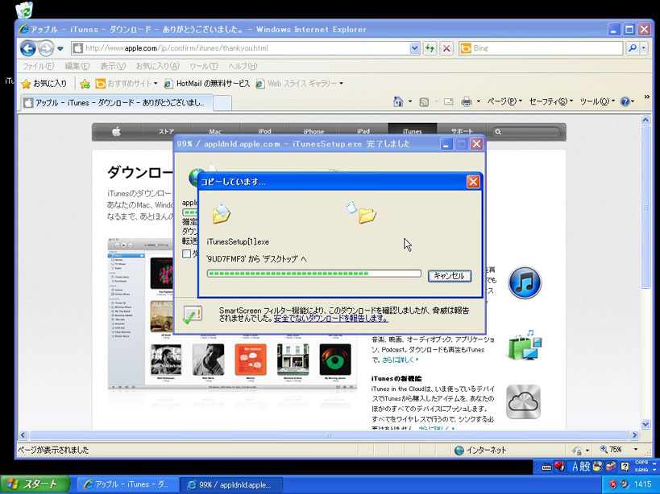Click the Refresh page icon
The width and height of the screenshot is (660, 494).
(x=430, y=48)
